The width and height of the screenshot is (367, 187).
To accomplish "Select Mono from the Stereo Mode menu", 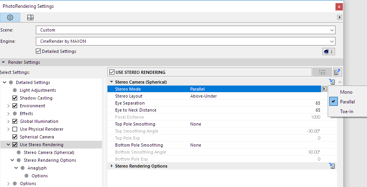I will pyautogui.click(x=346, y=92).
